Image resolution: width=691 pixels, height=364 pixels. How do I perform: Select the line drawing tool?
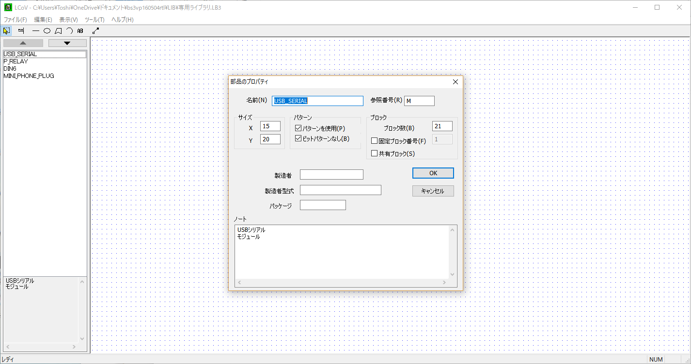point(35,30)
